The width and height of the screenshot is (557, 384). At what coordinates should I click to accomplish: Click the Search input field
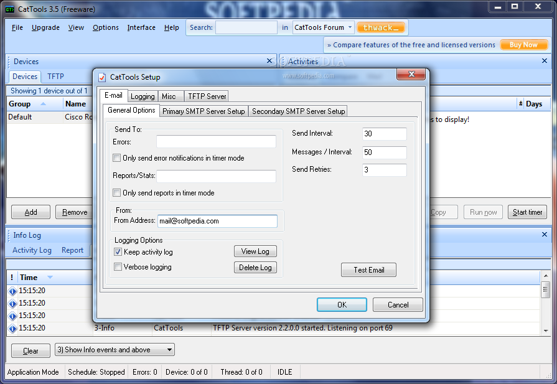246,27
